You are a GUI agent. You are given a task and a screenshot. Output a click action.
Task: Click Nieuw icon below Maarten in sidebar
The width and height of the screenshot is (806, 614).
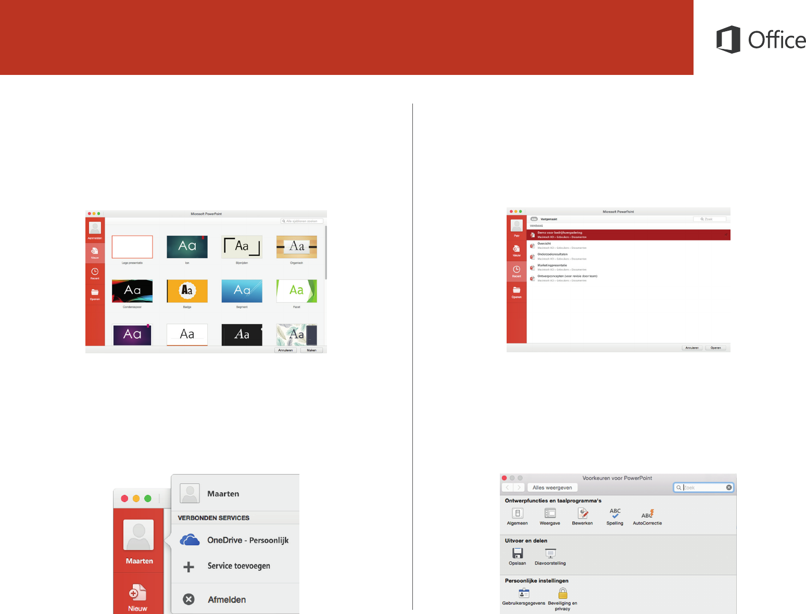(138, 593)
